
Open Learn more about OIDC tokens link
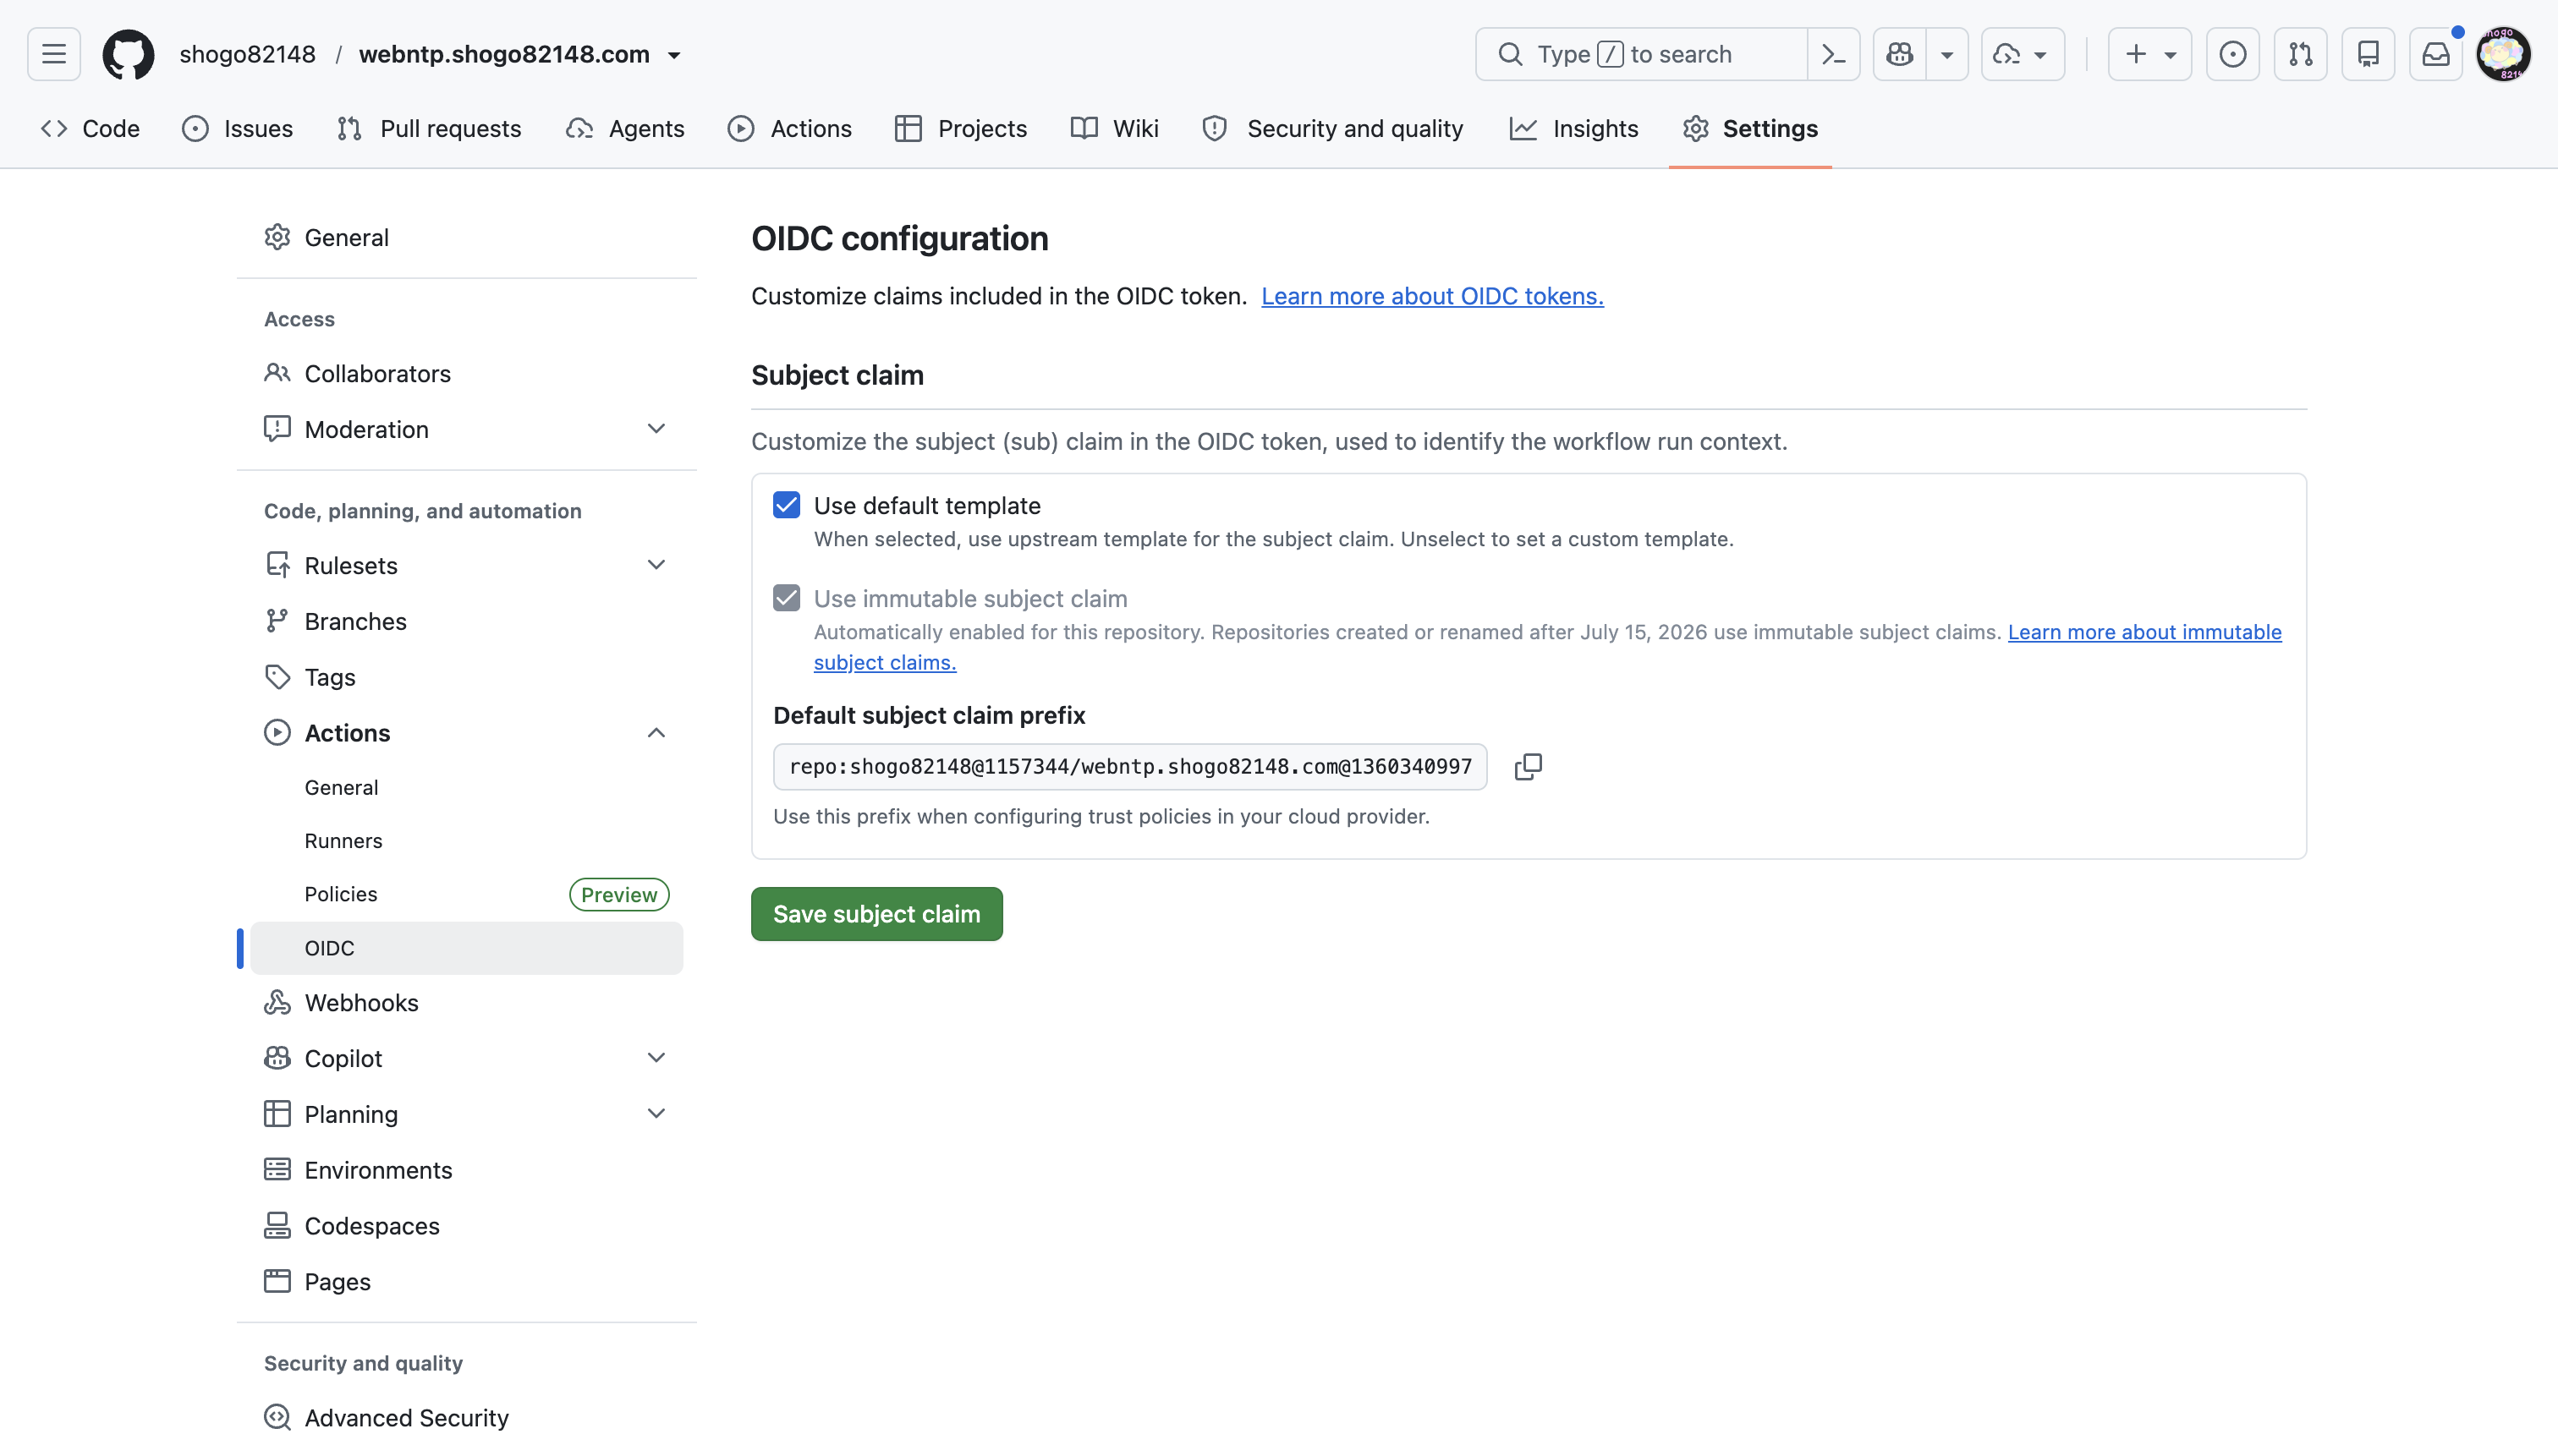(1431, 296)
